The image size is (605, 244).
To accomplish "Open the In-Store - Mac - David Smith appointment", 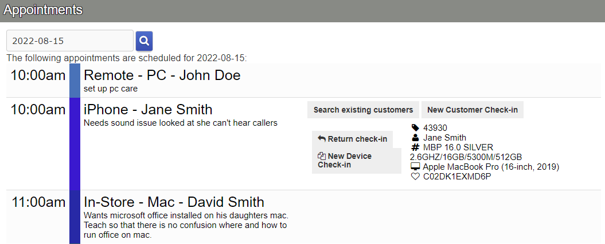I will click(174, 202).
